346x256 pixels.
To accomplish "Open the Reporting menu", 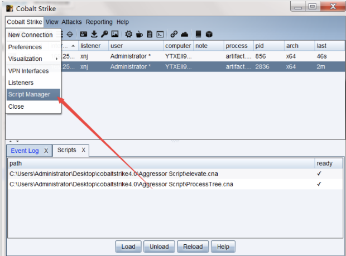I will pyautogui.click(x=99, y=22).
